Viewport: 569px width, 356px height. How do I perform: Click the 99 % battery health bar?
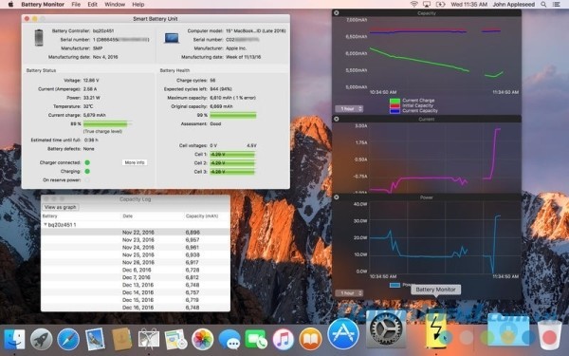(x=233, y=115)
